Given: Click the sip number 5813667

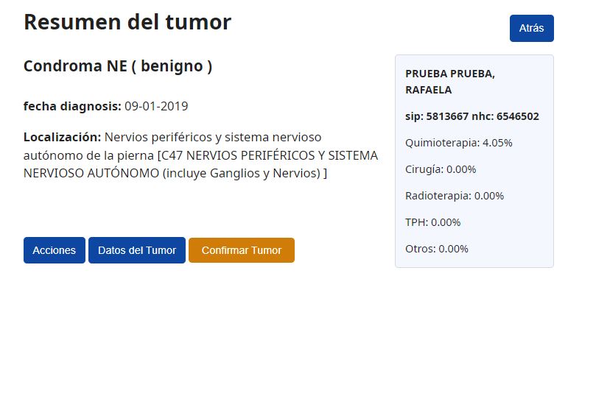Looking at the screenshot, I should pyautogui.click(x=447, y=116).
